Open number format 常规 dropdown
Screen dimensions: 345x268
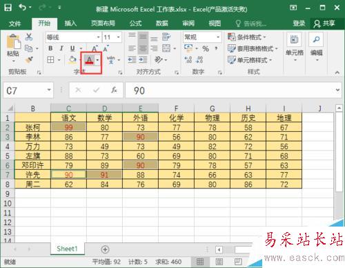pos(217,37)
